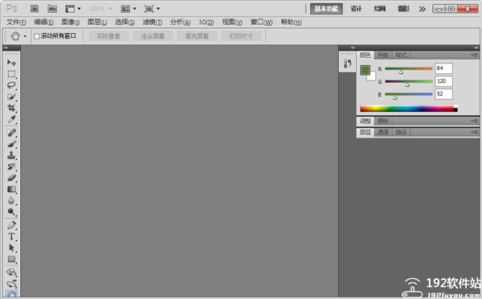Launch Bridge with the Br icon

pyautogui.click(x=35, y=9)
